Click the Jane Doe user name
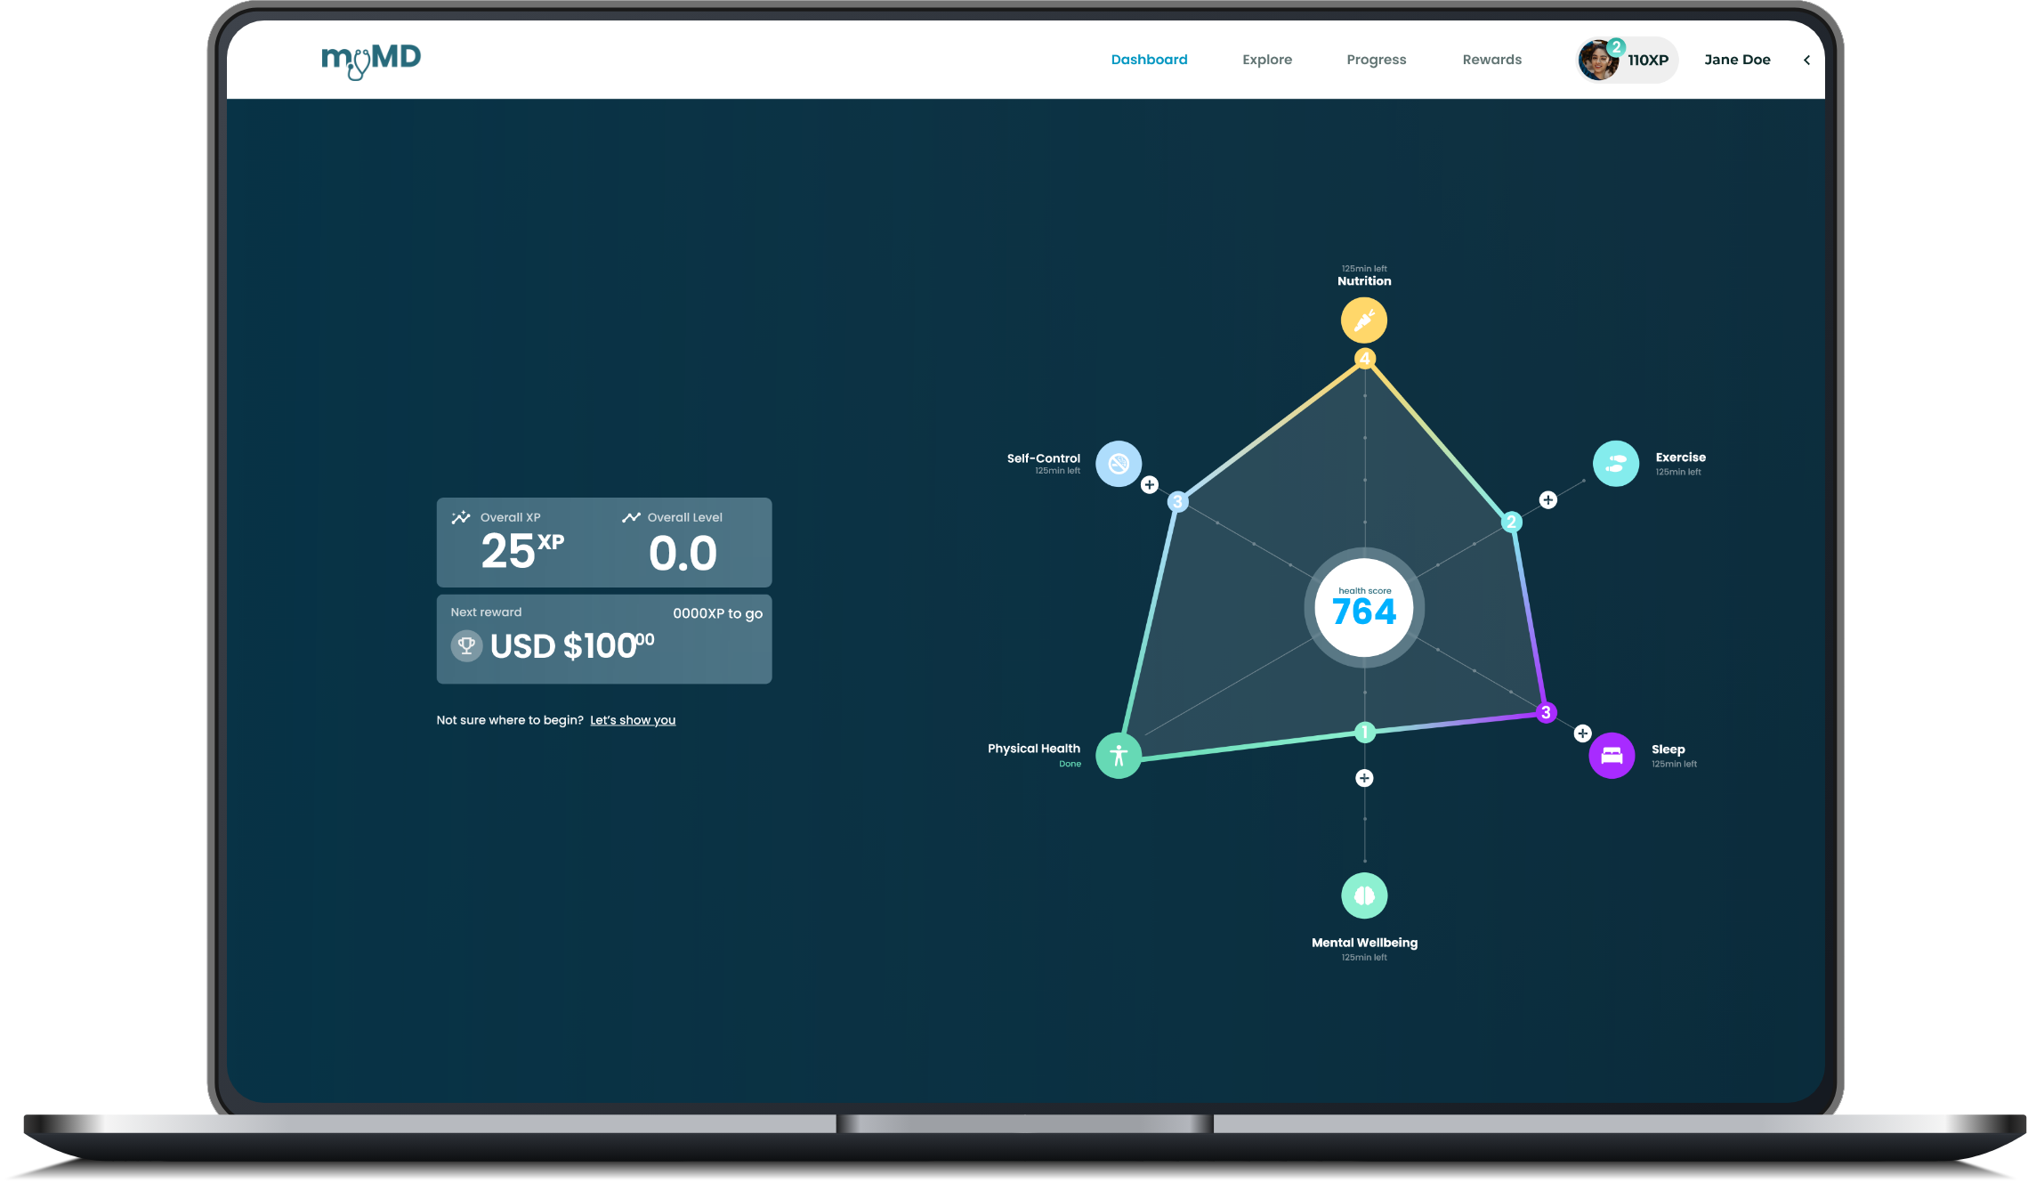Viewport: 2028px width, 1183px height. (1737, 60)
